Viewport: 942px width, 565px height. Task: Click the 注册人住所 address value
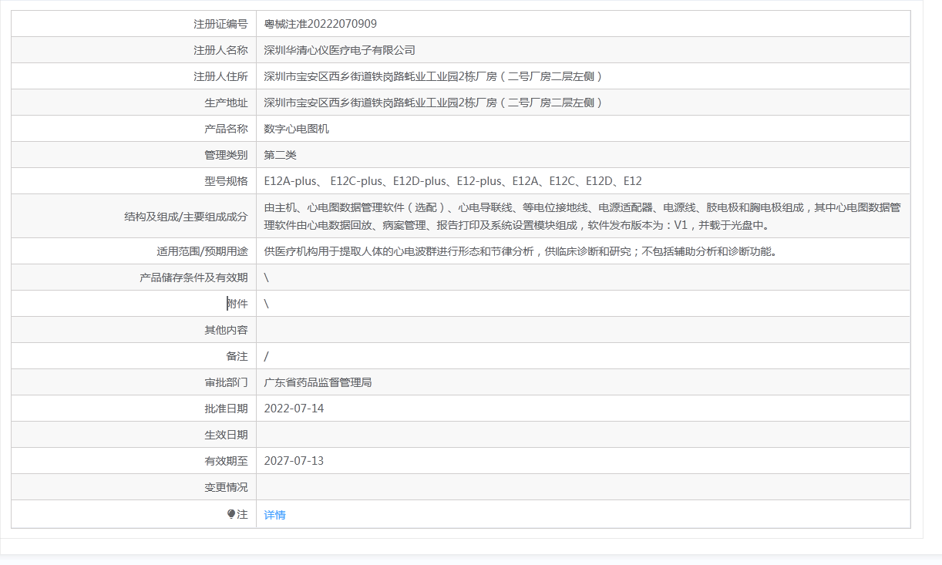432,76
